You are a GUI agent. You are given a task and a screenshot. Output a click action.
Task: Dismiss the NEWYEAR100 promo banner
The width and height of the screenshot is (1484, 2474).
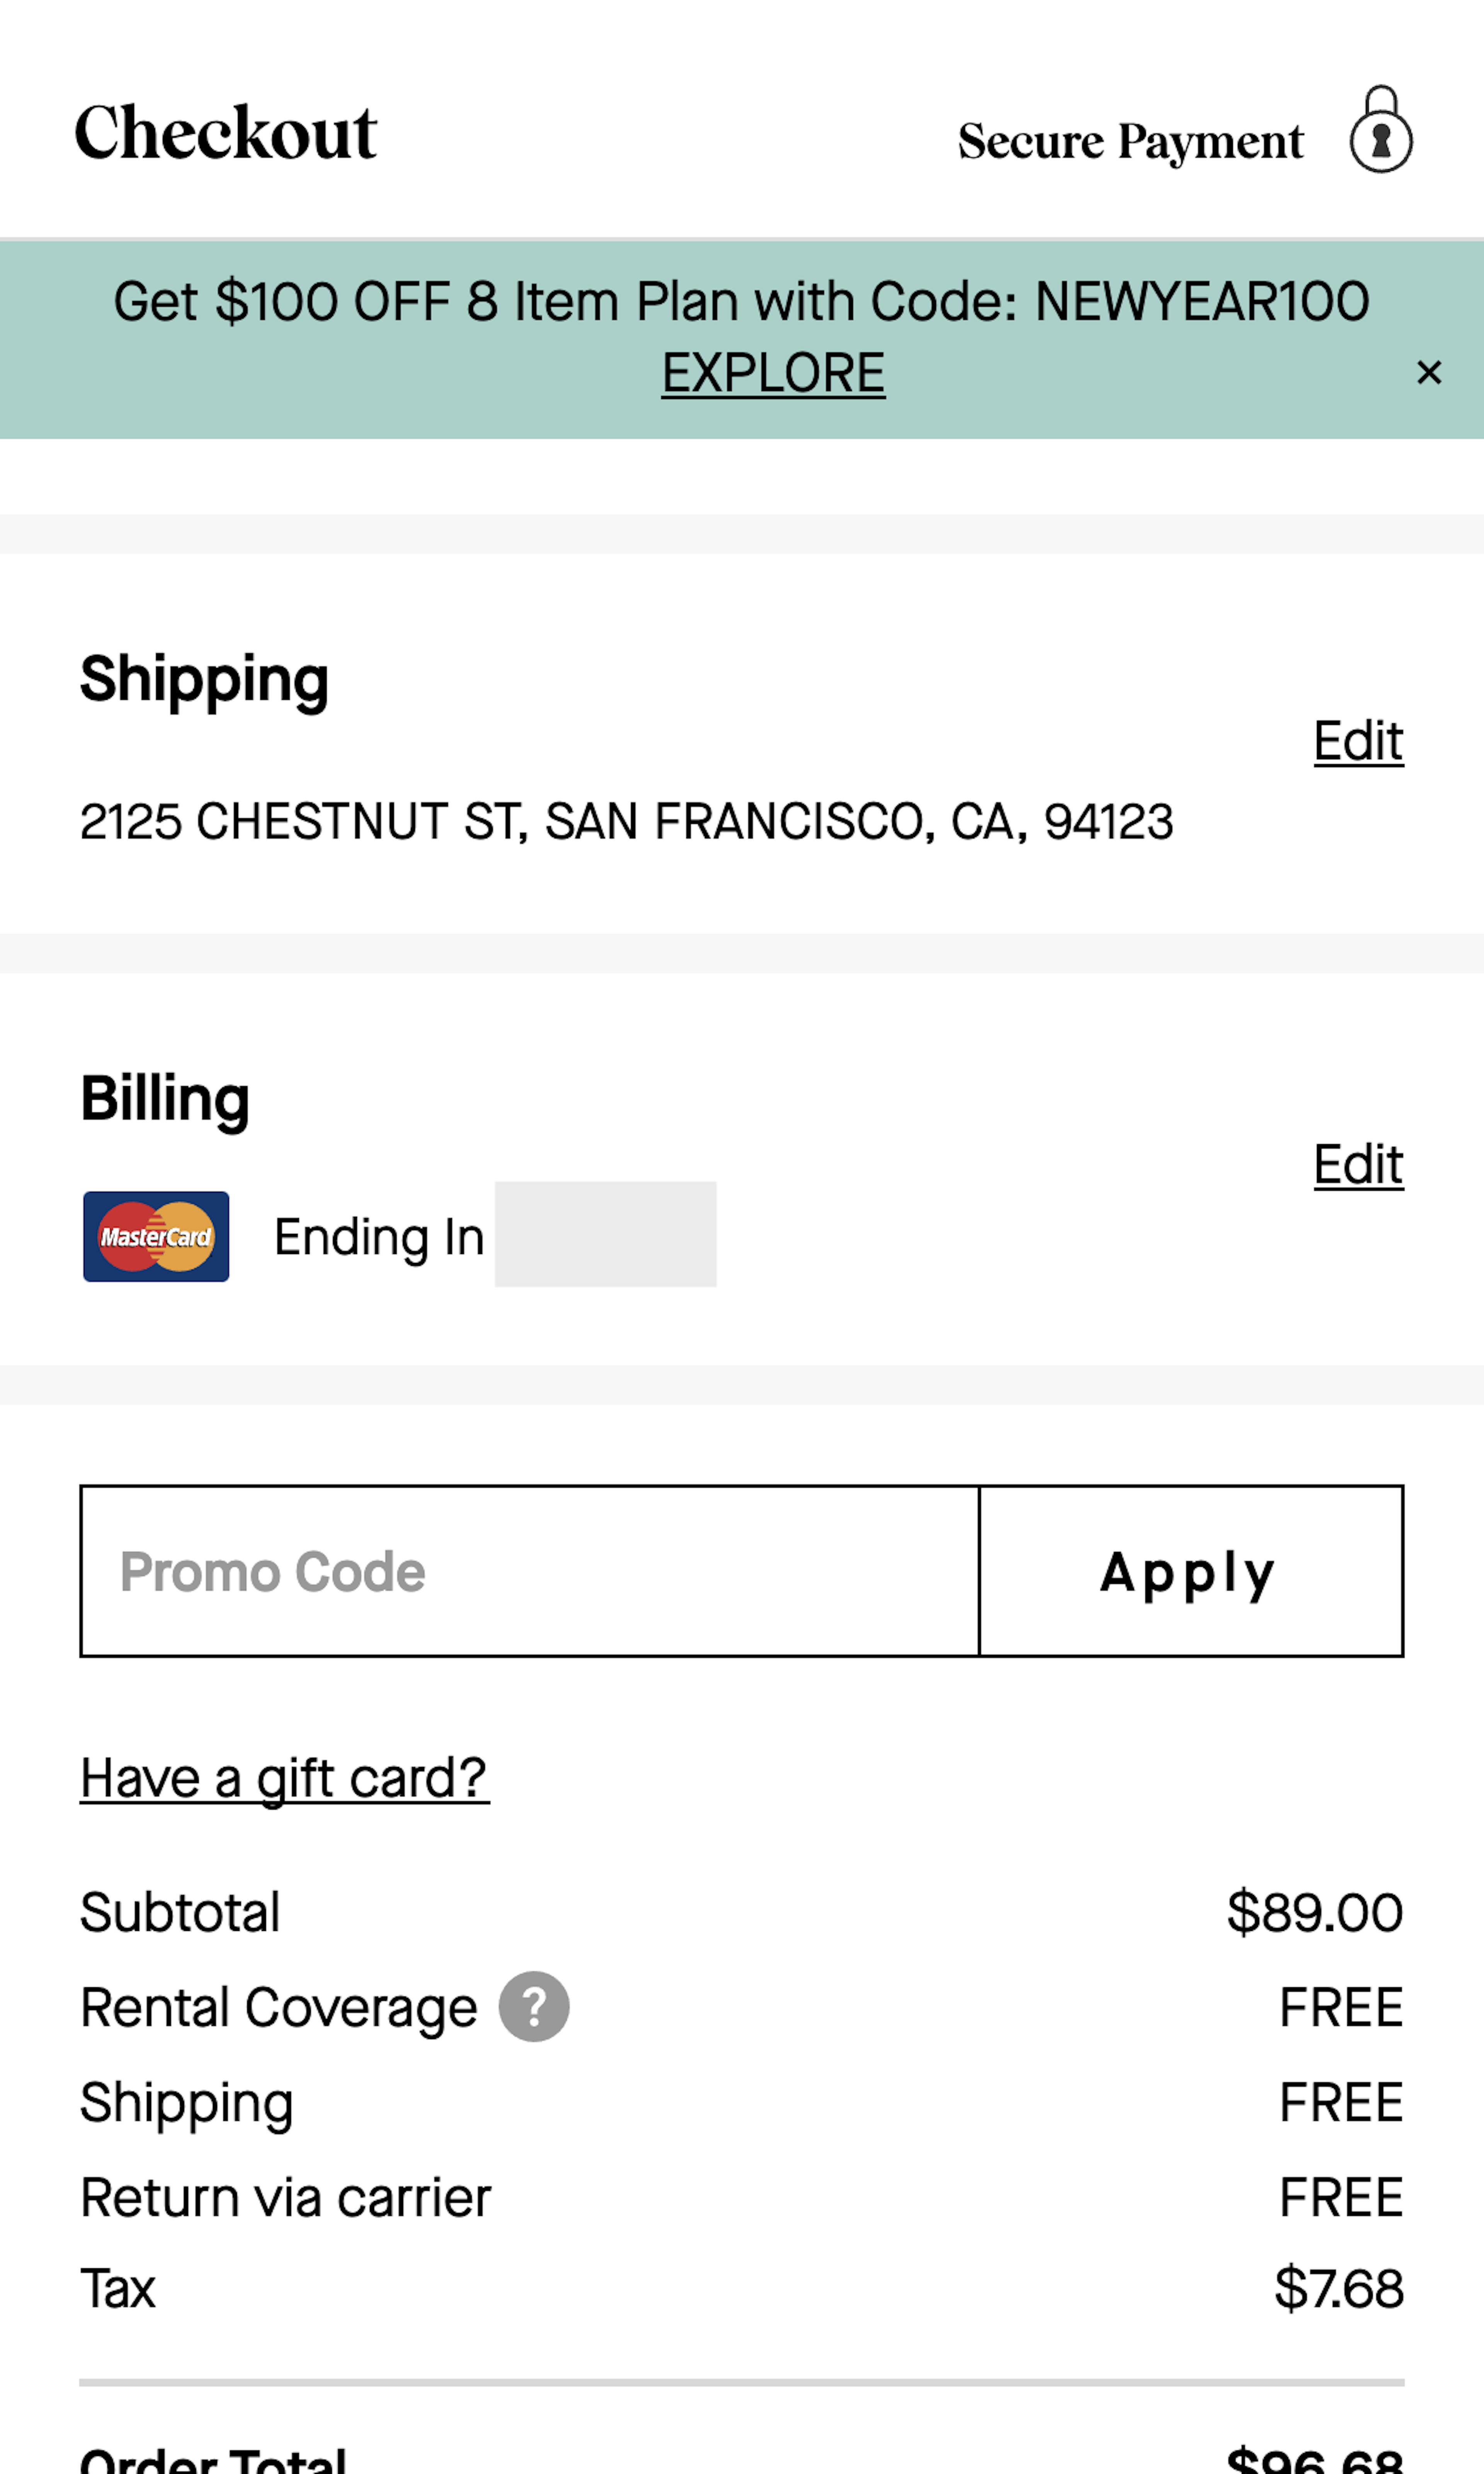[x=1429, y=372]
